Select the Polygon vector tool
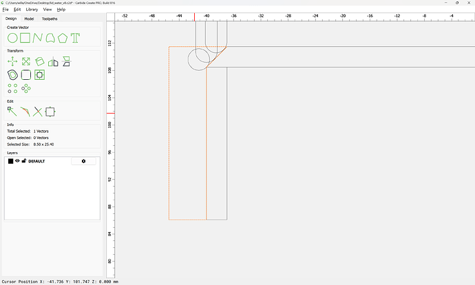The image size is (475, 285). (x=63, y=38)
